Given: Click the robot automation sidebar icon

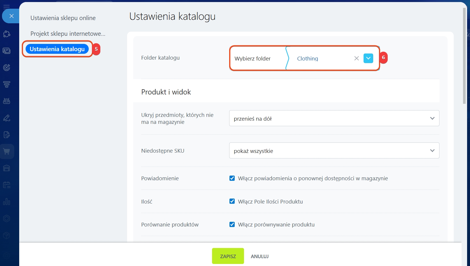Looking at the screenshot, I should click(7, 101).
